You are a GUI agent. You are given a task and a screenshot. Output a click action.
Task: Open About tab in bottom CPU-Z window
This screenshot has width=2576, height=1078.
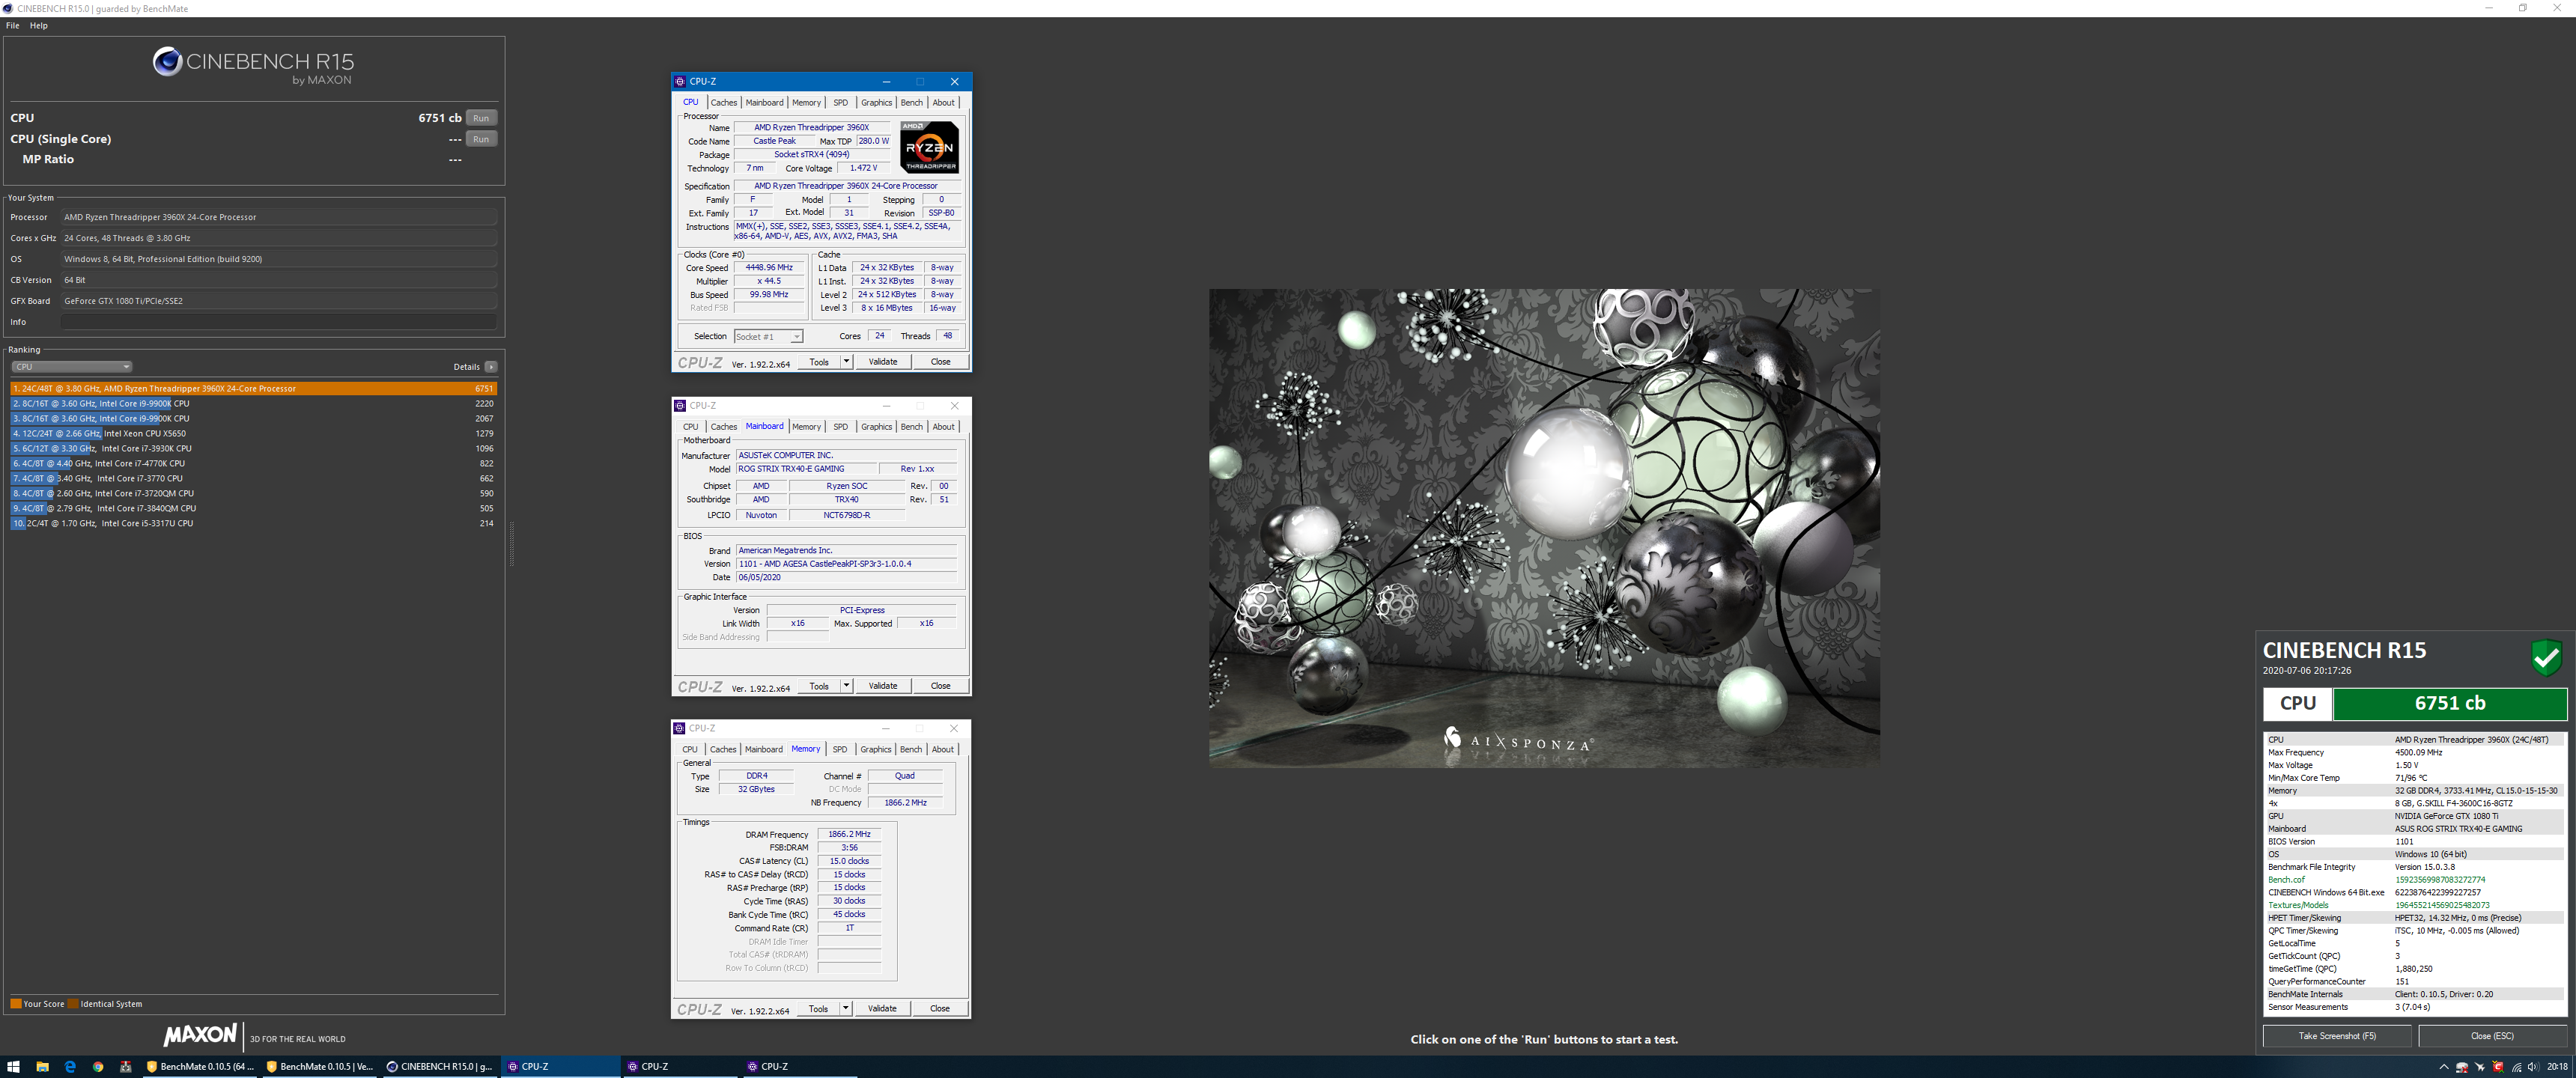(943, 750)
